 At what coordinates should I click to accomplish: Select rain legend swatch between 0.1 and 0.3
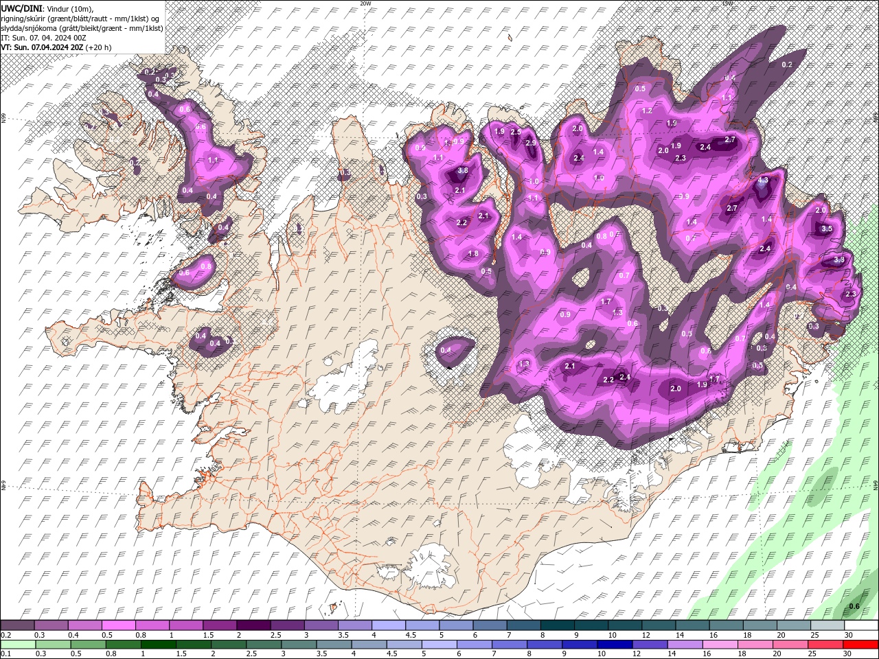coord(18,645)
